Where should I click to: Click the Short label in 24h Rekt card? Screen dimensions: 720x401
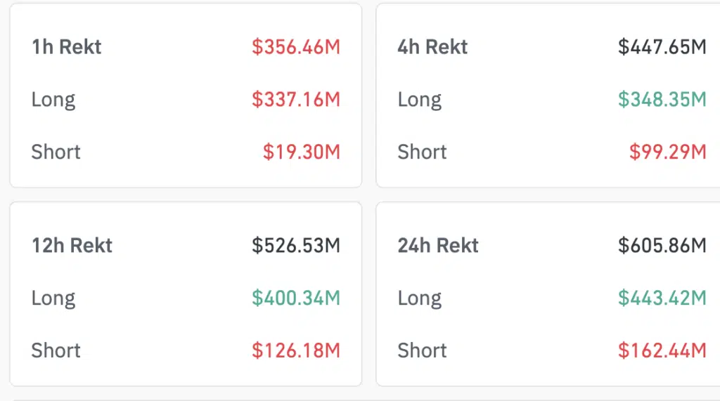[422, 350]
